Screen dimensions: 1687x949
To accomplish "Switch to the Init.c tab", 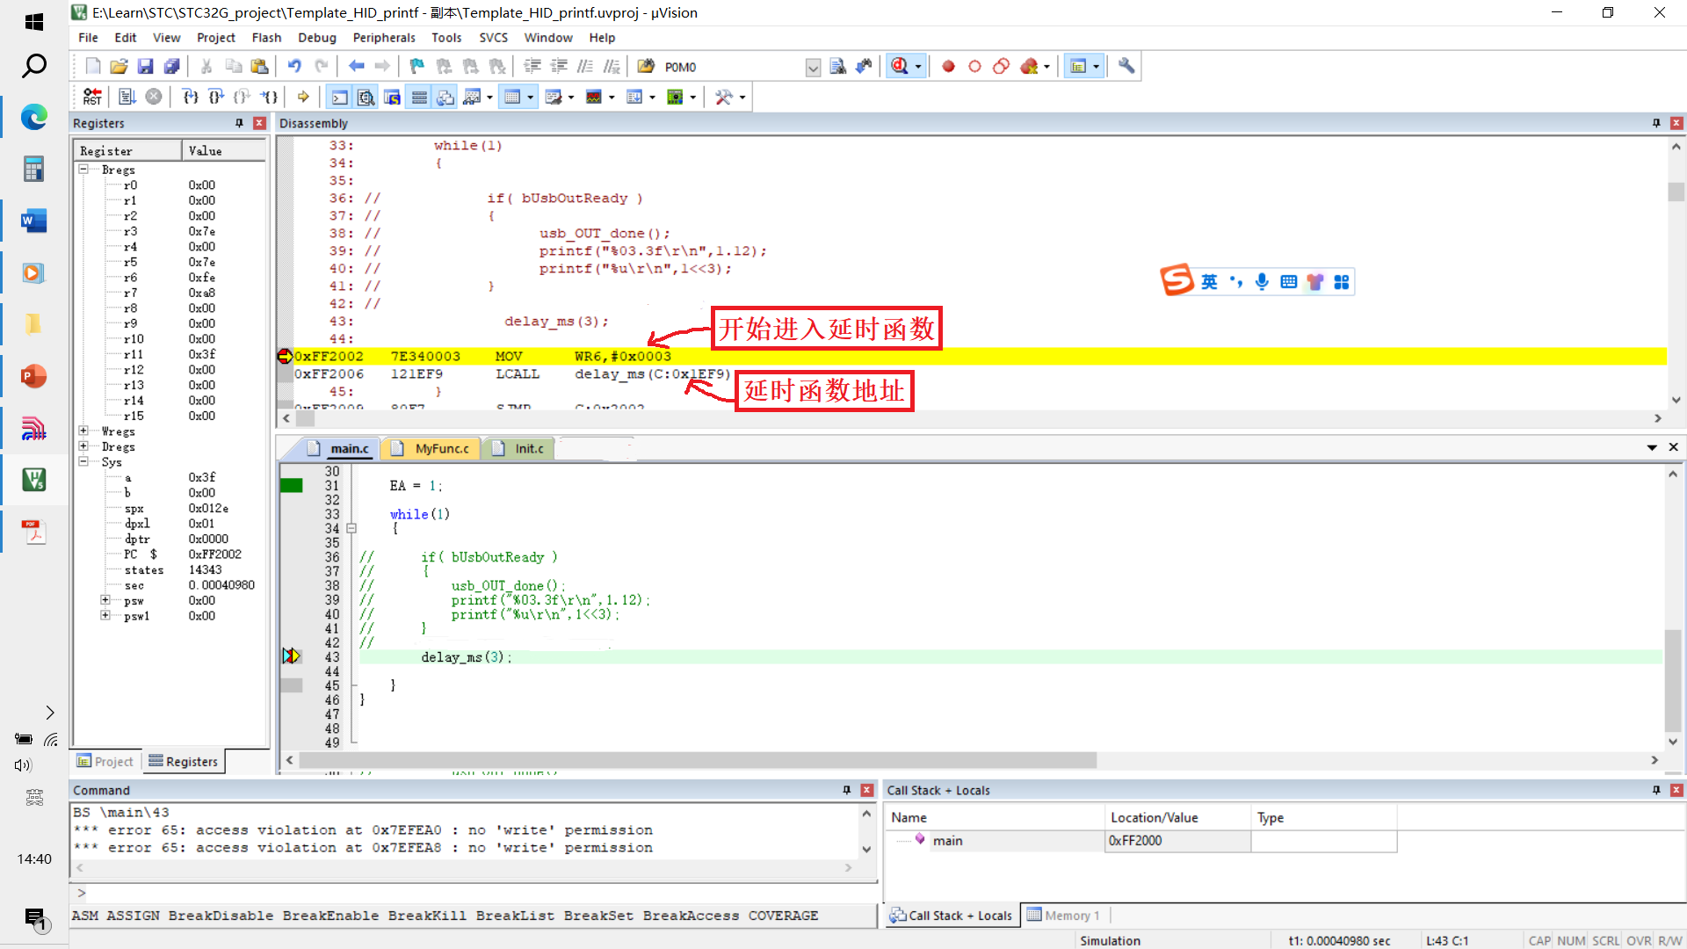I will click(518, 448).
